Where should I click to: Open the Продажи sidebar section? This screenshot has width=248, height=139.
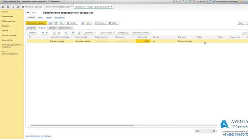click(x=5, y=26)
